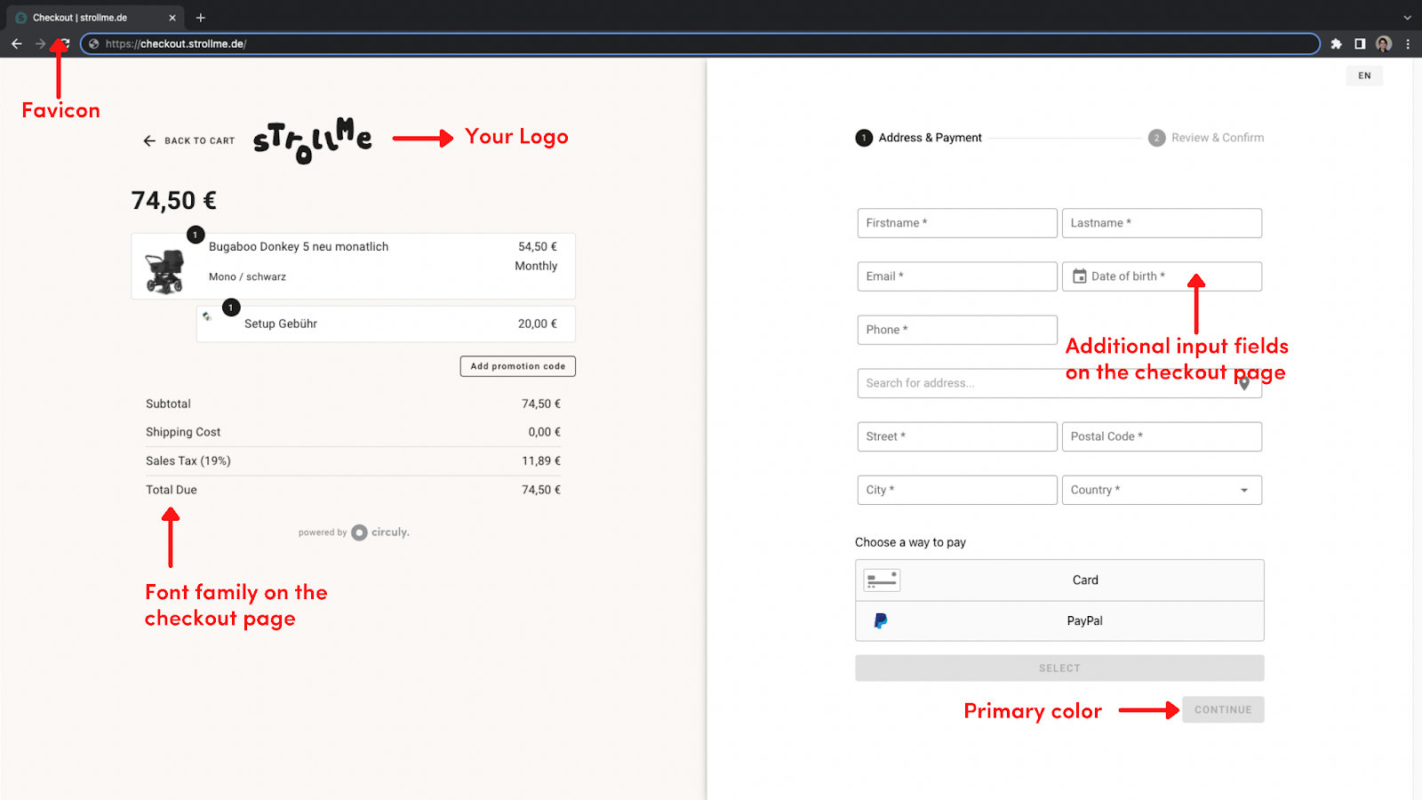The width and height of the screenshot is (1422, 800).
Task: Reload the checkout page
Action: click(63, 43)
